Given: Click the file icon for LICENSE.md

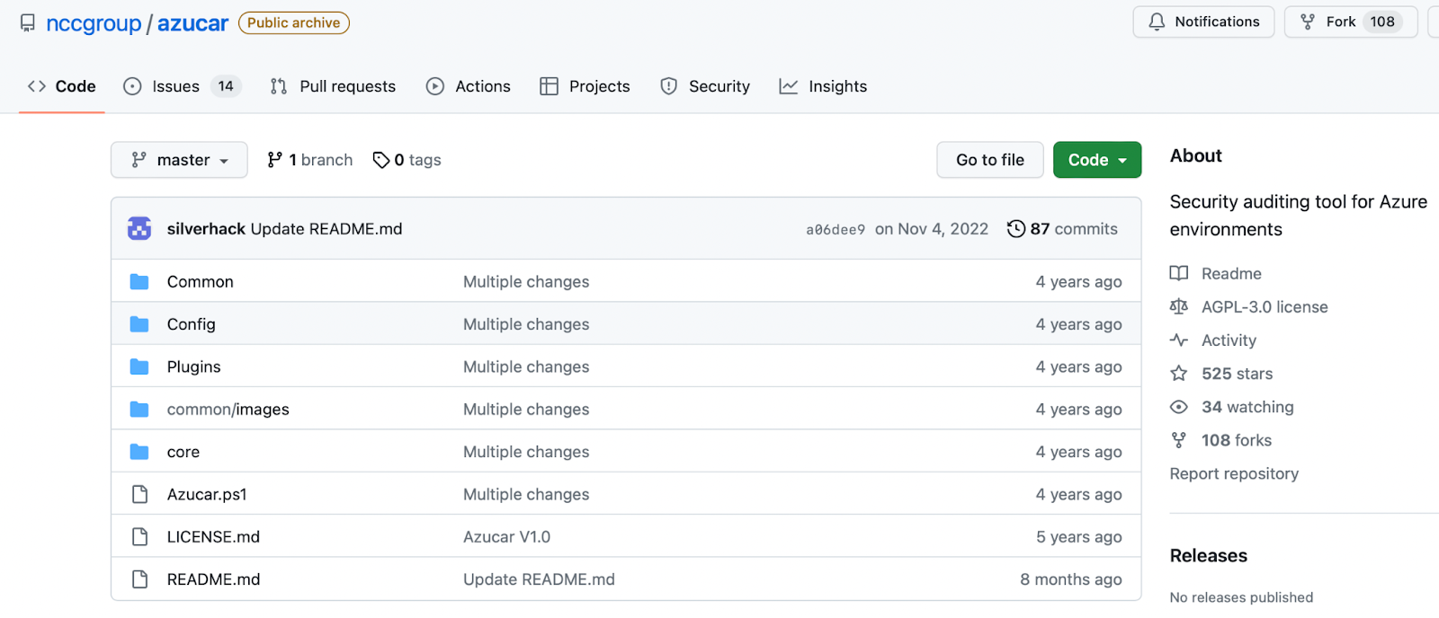Looking at the screenshot, I should tap(139, 537).
